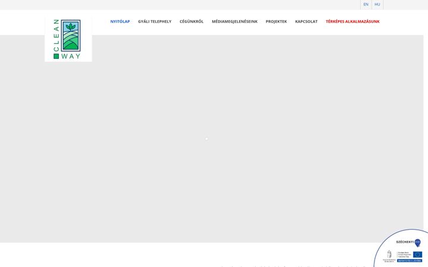Switch language to EN

tap(366, 5)
